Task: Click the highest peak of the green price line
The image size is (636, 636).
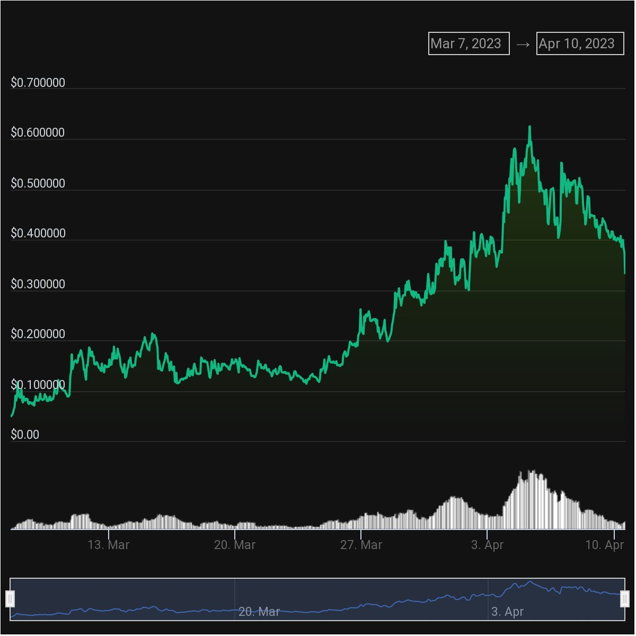Action: [529, 127]
